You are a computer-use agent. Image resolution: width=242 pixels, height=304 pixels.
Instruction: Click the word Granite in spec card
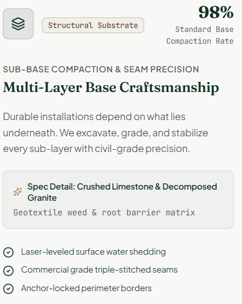(x=42, y=198)
